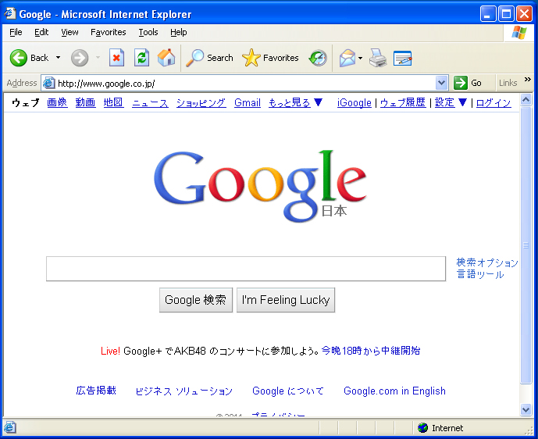Open the Mail dropdown arrow

[360, 58]
